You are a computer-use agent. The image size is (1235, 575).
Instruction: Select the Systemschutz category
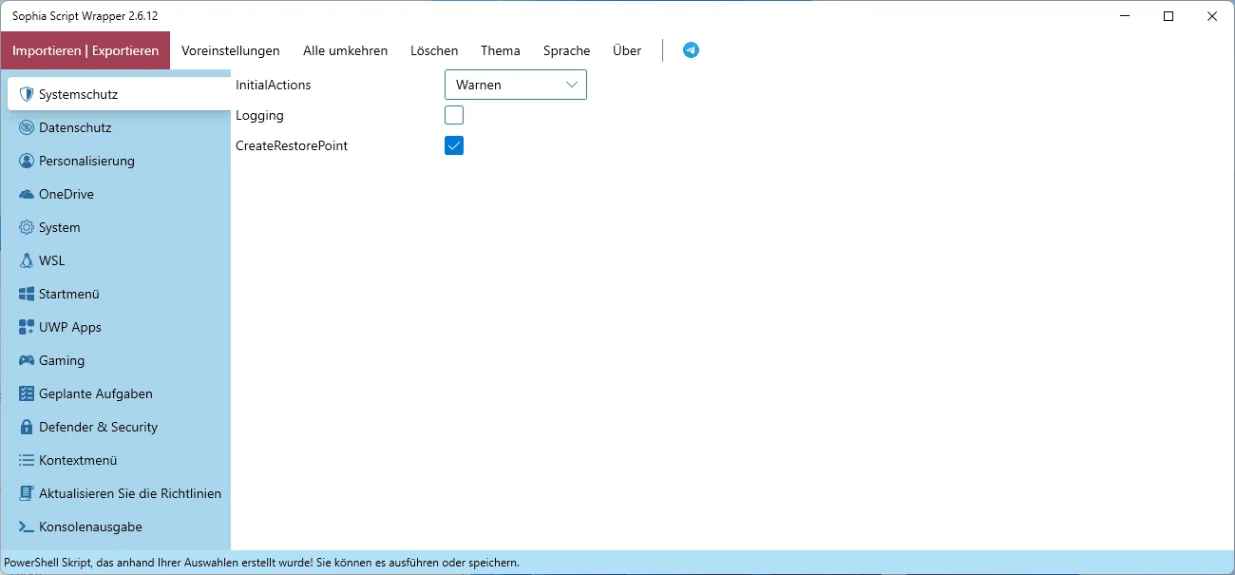[x=119, y=94]
